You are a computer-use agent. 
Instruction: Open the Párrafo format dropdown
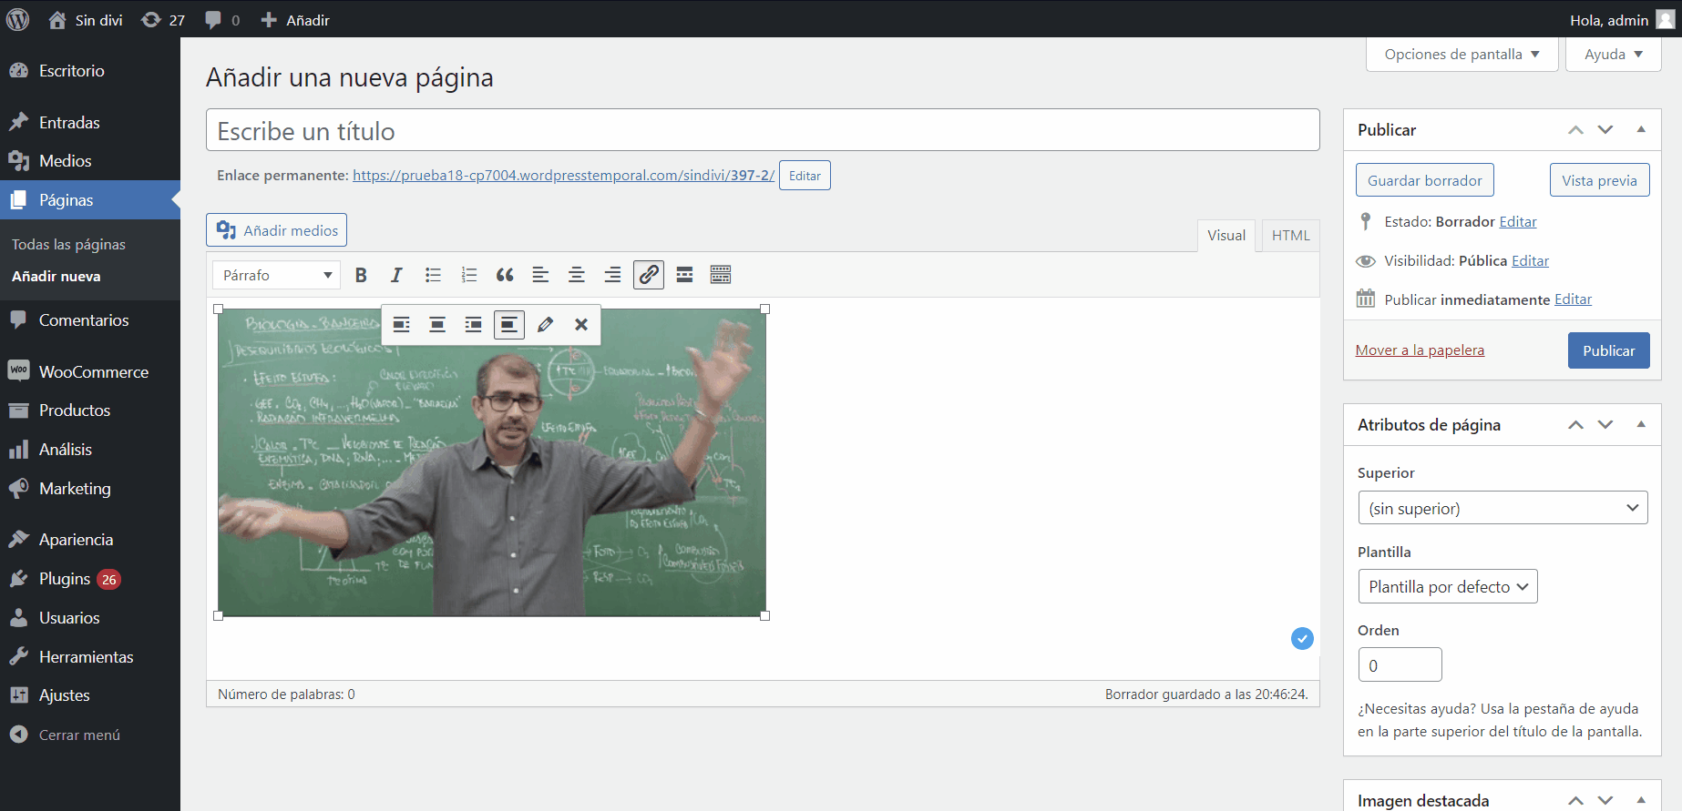276,275
